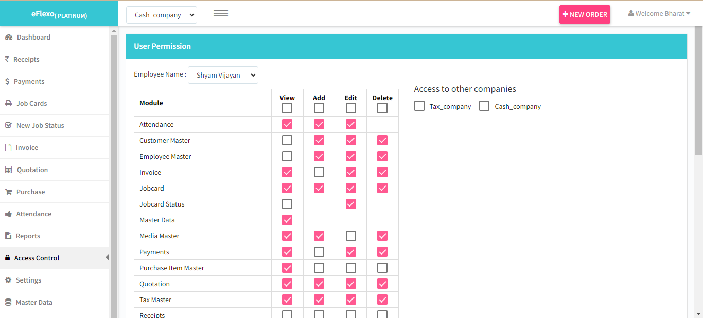Click the calculator icon beside Quotation

(x=8, y=170)
